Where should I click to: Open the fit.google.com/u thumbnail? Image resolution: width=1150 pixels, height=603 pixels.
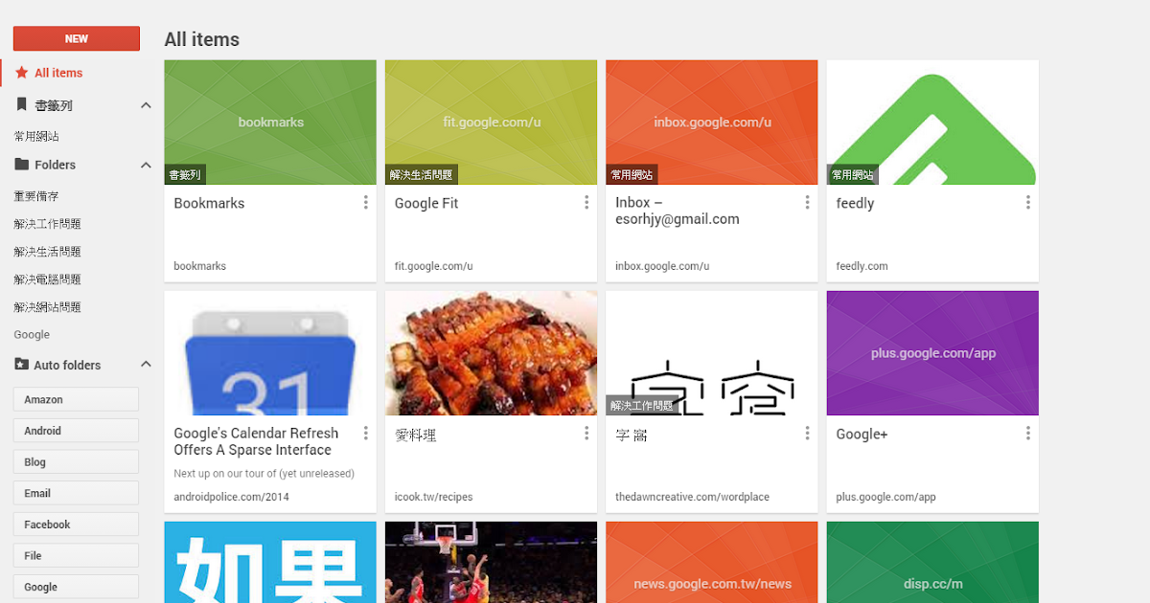pyautogui.click(x=491, y=123)
